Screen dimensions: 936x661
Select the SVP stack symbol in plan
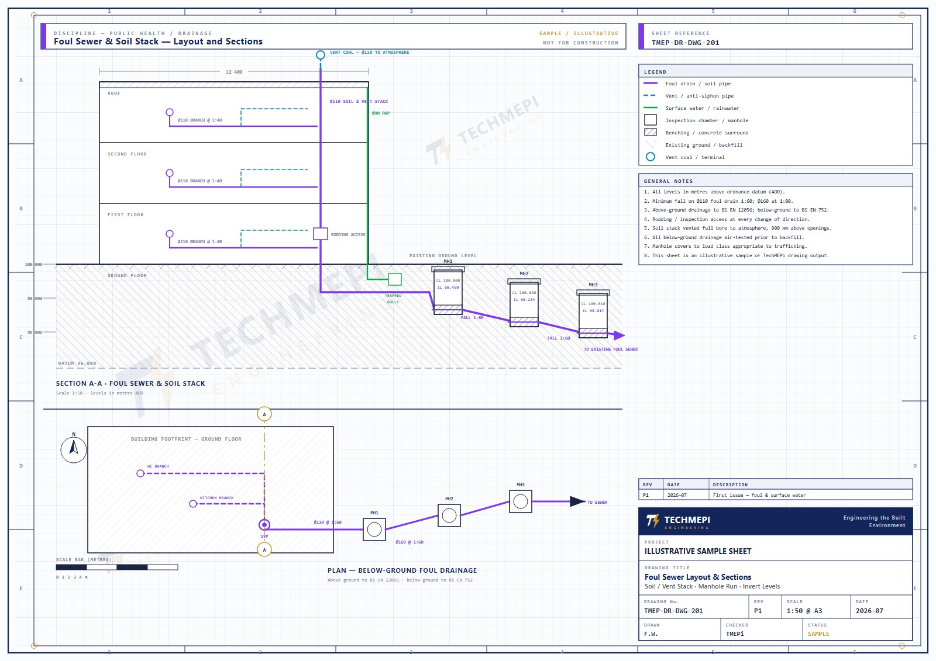coord(264,525)
